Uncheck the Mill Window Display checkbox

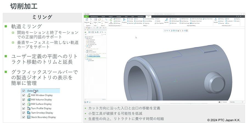[x=24, y=95]
